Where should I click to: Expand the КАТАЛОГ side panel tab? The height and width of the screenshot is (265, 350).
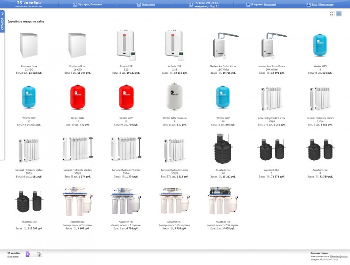[x=2, y=21]
